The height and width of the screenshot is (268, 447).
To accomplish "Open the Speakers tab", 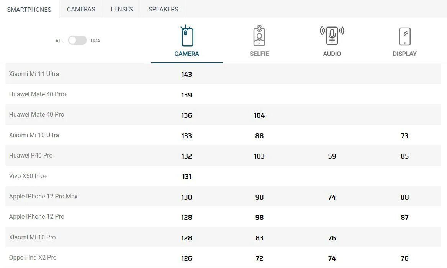I will click(163, 9).
